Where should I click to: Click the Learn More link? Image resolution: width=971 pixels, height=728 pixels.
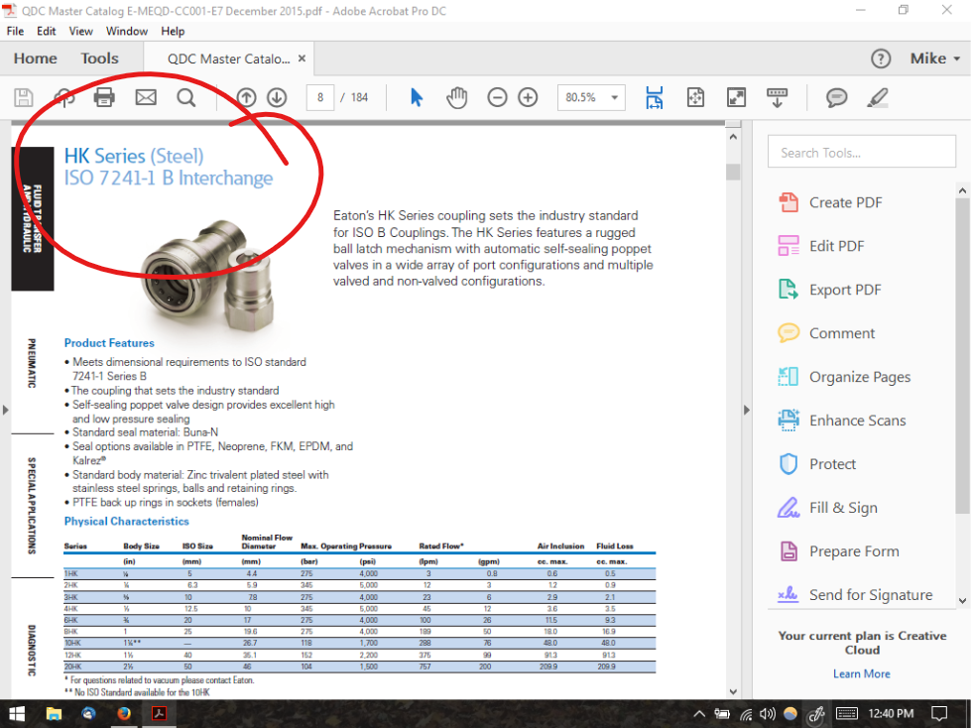coord(861,673)
